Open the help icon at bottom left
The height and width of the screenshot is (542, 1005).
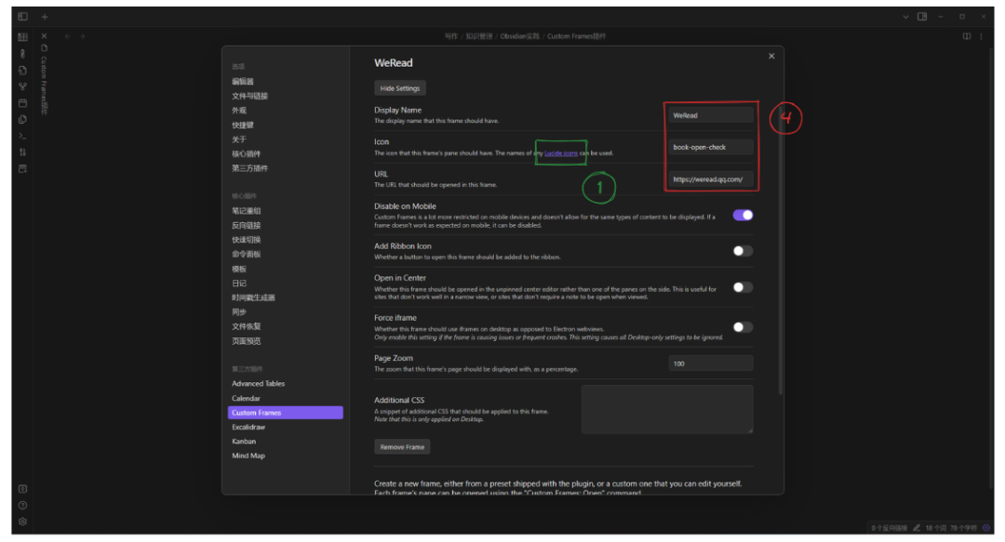point(22,506)
